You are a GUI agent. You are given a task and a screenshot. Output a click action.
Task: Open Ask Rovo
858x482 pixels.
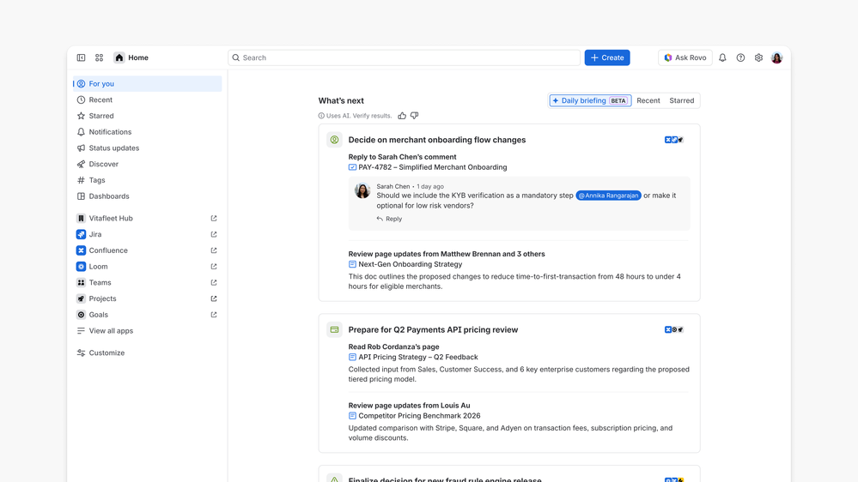pos(685,57)
